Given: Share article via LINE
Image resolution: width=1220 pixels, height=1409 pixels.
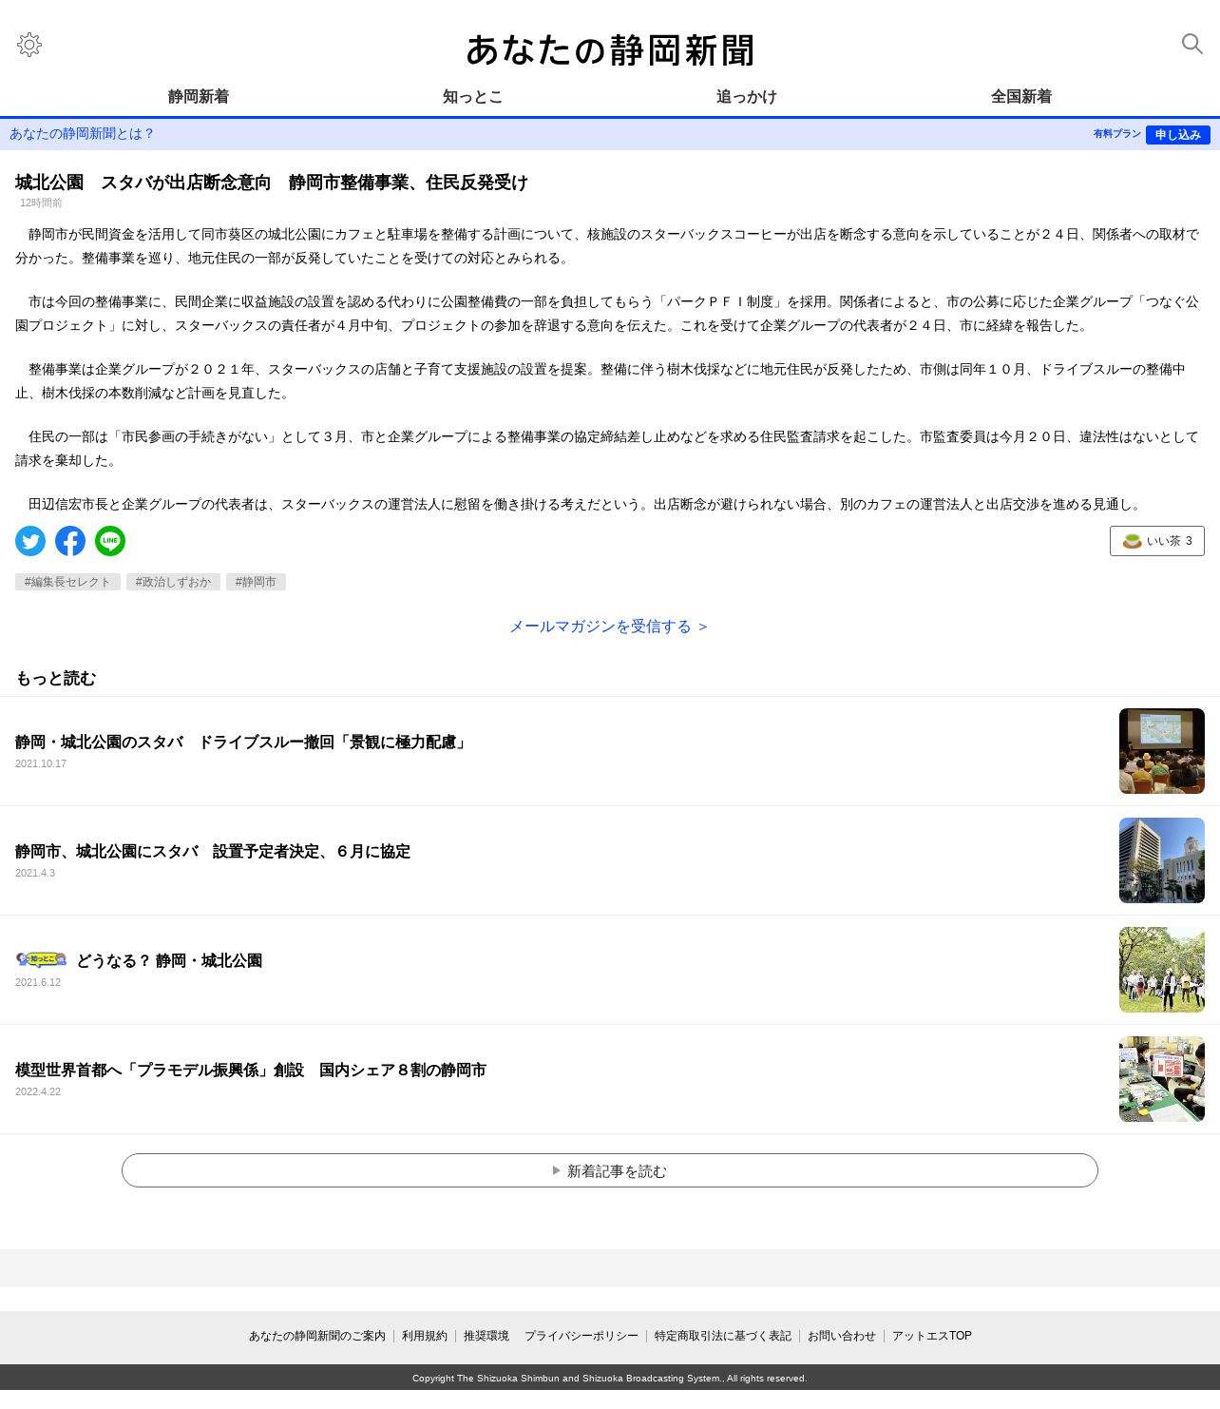Looking at the screenshot, I should 110,541.
